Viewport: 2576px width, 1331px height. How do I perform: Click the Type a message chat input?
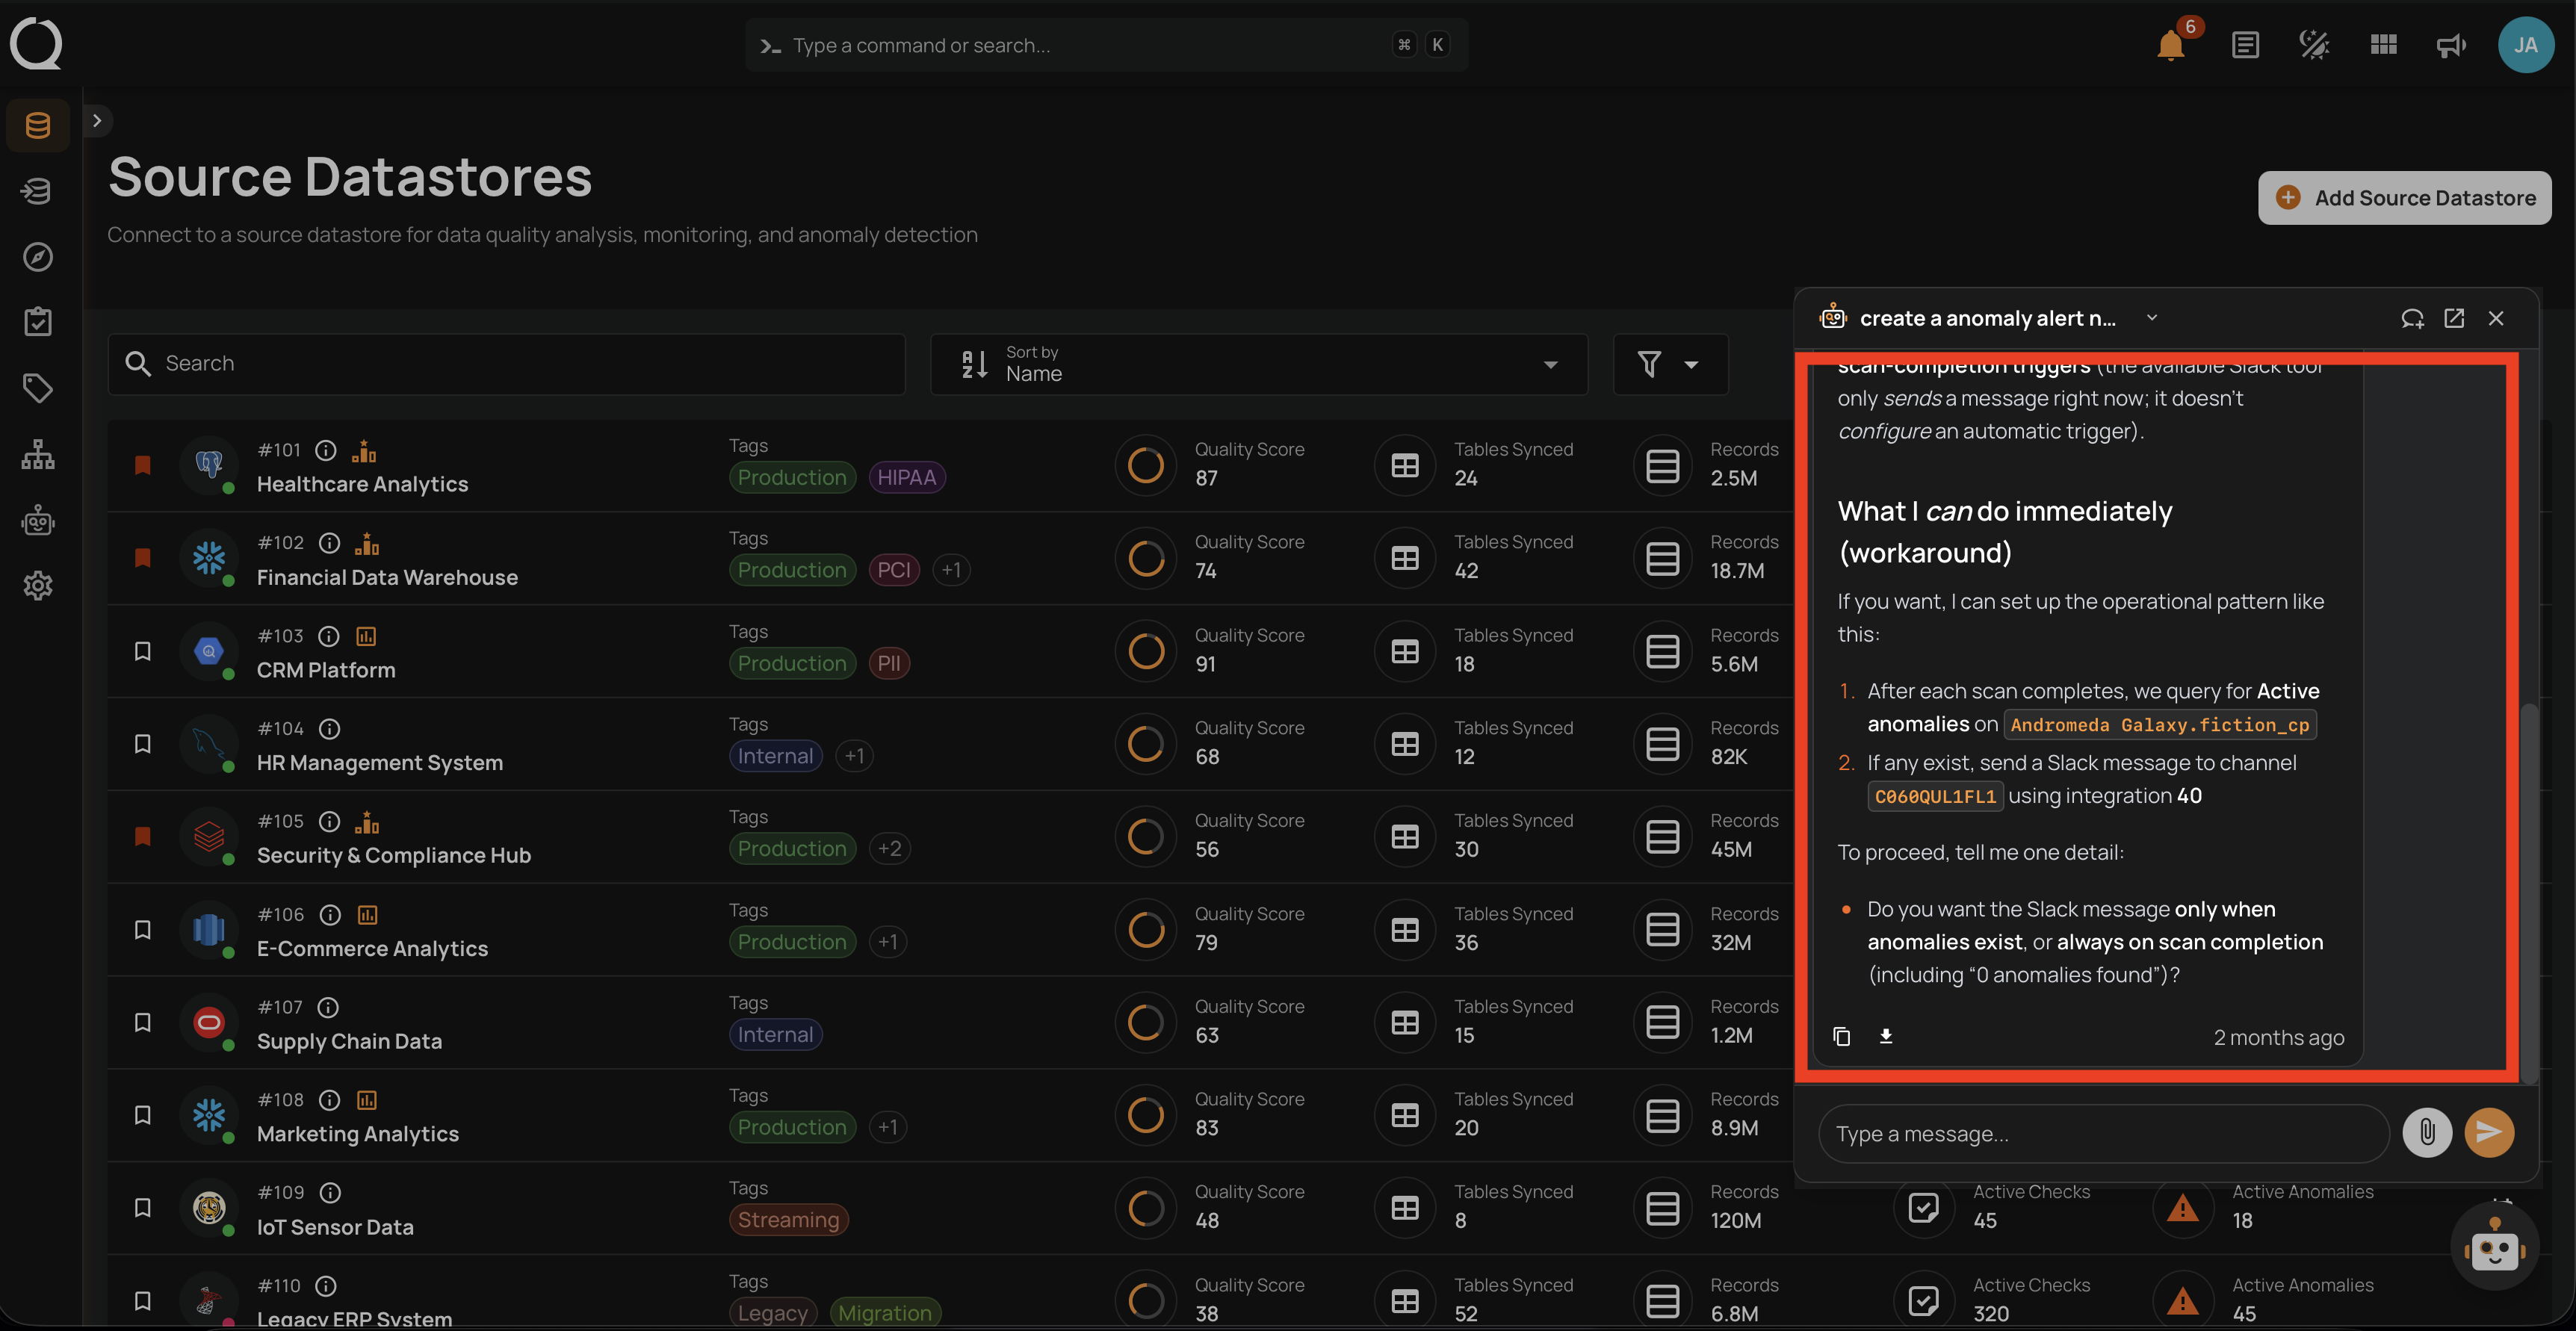coord(2103,1133)
